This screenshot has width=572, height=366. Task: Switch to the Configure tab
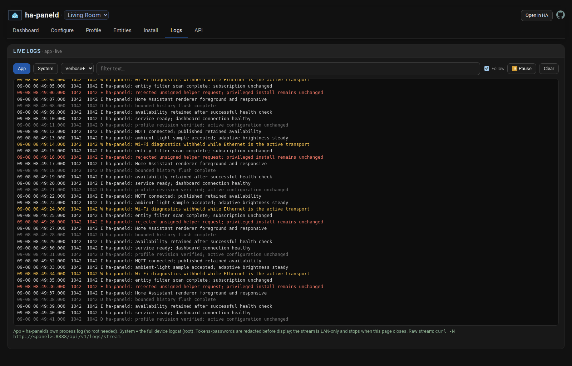coord(62,30)
